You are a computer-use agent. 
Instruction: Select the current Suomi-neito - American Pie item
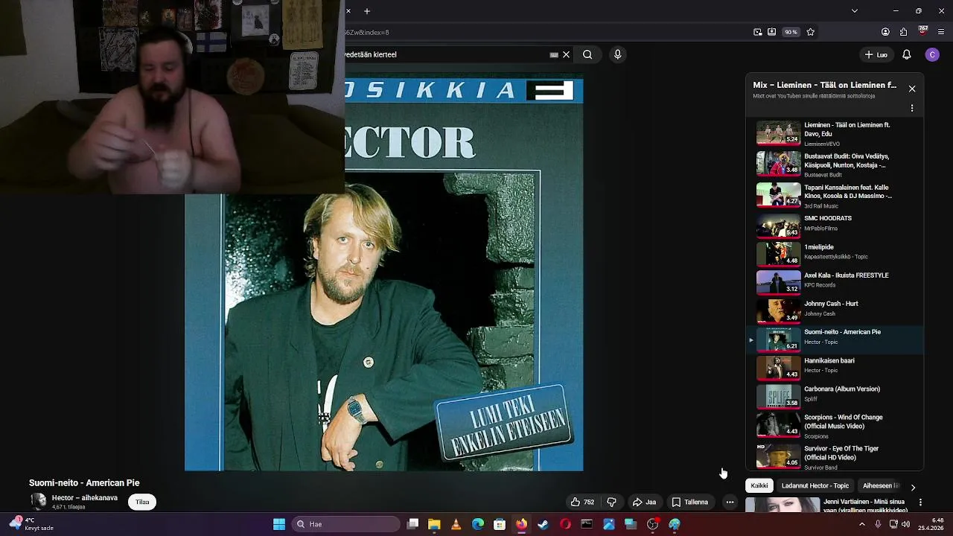click(x=835, y=338)
